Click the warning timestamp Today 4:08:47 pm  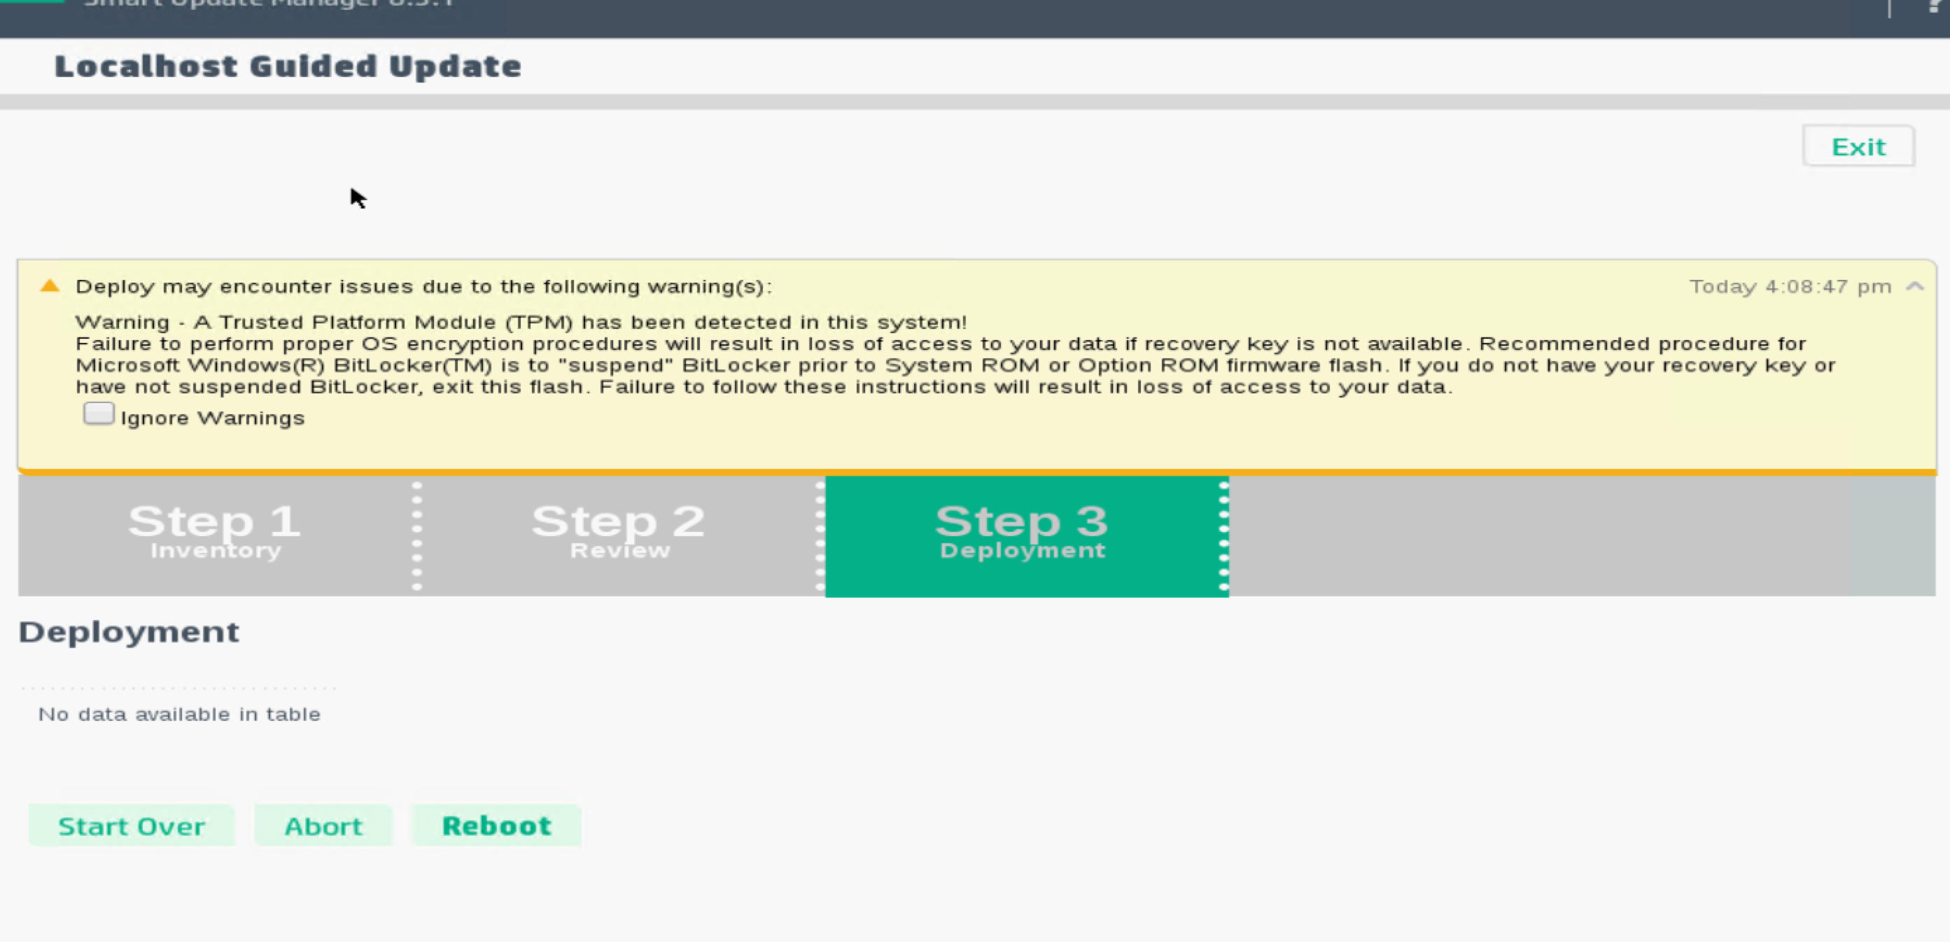pos(1790,287)
